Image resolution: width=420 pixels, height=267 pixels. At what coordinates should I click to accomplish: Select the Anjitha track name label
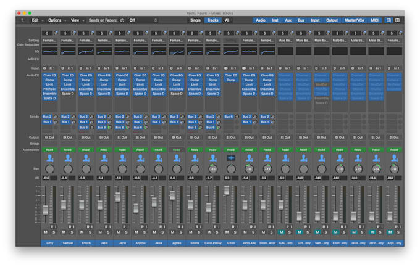(140, 243)
